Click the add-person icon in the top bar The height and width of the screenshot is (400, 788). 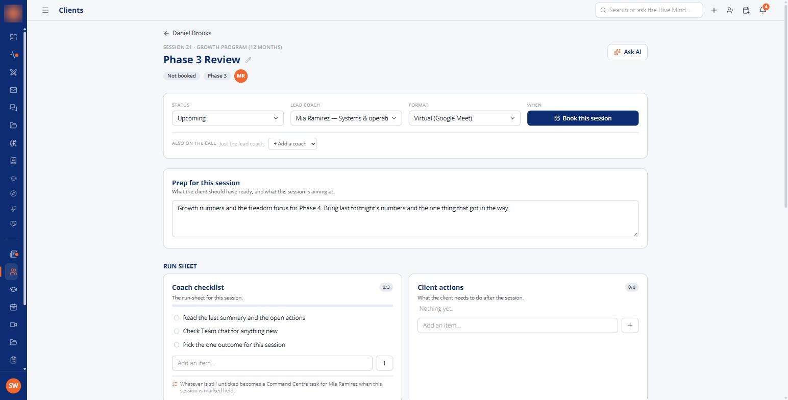tap(730, 10)
